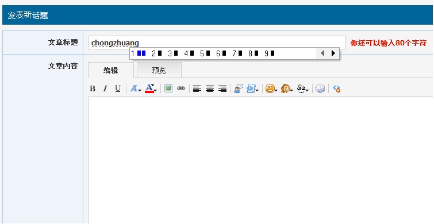Align text to the right
The image size is (434, 224).
pos(222,89)
